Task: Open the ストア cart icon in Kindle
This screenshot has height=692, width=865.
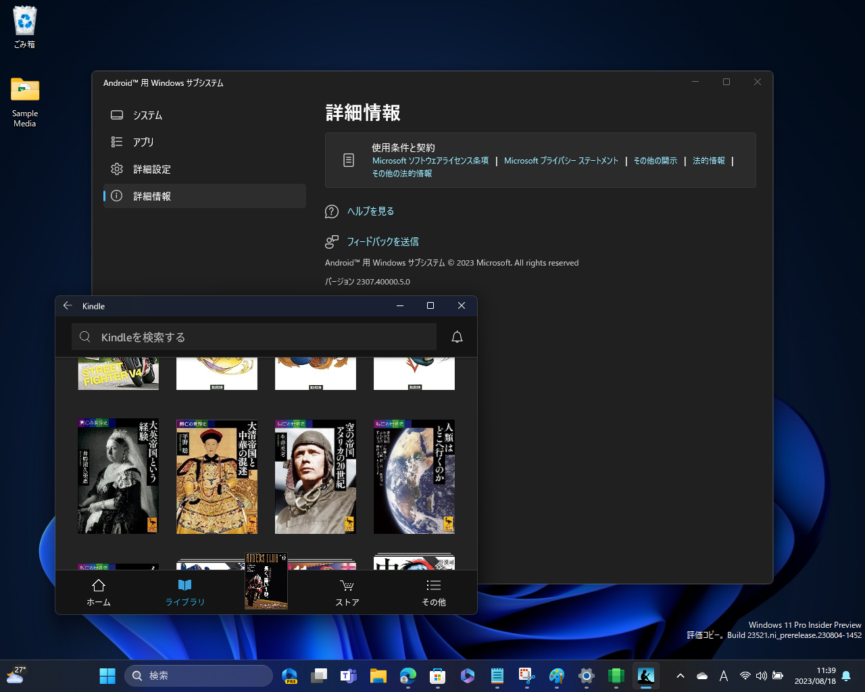Action: (x=347, y=585)
